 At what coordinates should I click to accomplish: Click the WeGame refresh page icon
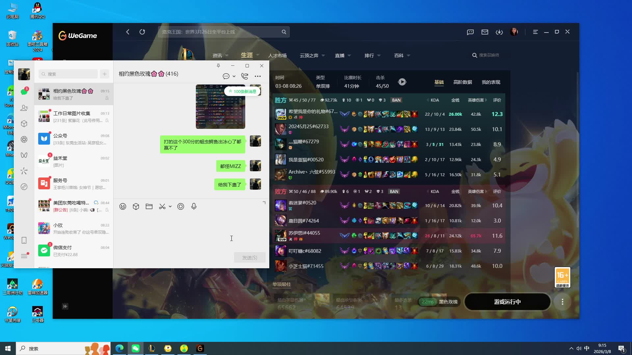[142, 32]
